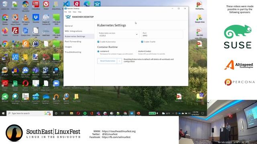Open the Windows Start menu
This screenshot has height=144, width=257.
(x=3, y=113)
